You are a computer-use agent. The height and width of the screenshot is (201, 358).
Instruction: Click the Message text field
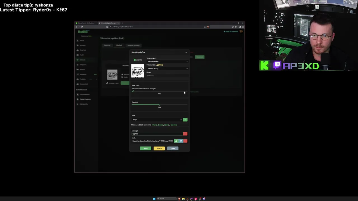pos(157,134)
